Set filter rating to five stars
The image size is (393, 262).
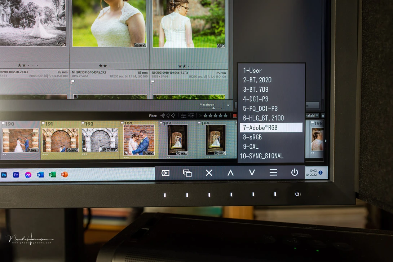point(225,115)
